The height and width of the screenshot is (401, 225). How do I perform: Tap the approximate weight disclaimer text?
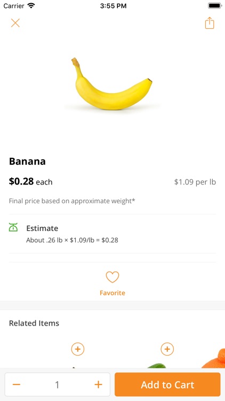point(72,201)
